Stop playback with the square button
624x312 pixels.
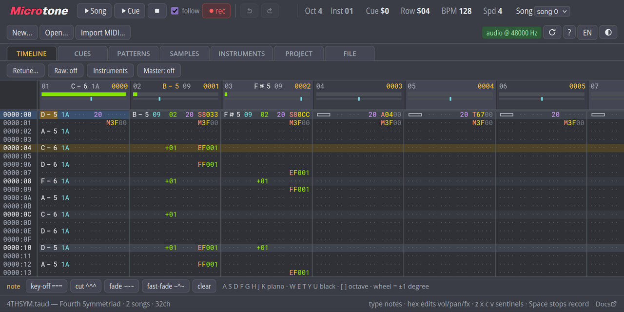(x=157, y=11)
